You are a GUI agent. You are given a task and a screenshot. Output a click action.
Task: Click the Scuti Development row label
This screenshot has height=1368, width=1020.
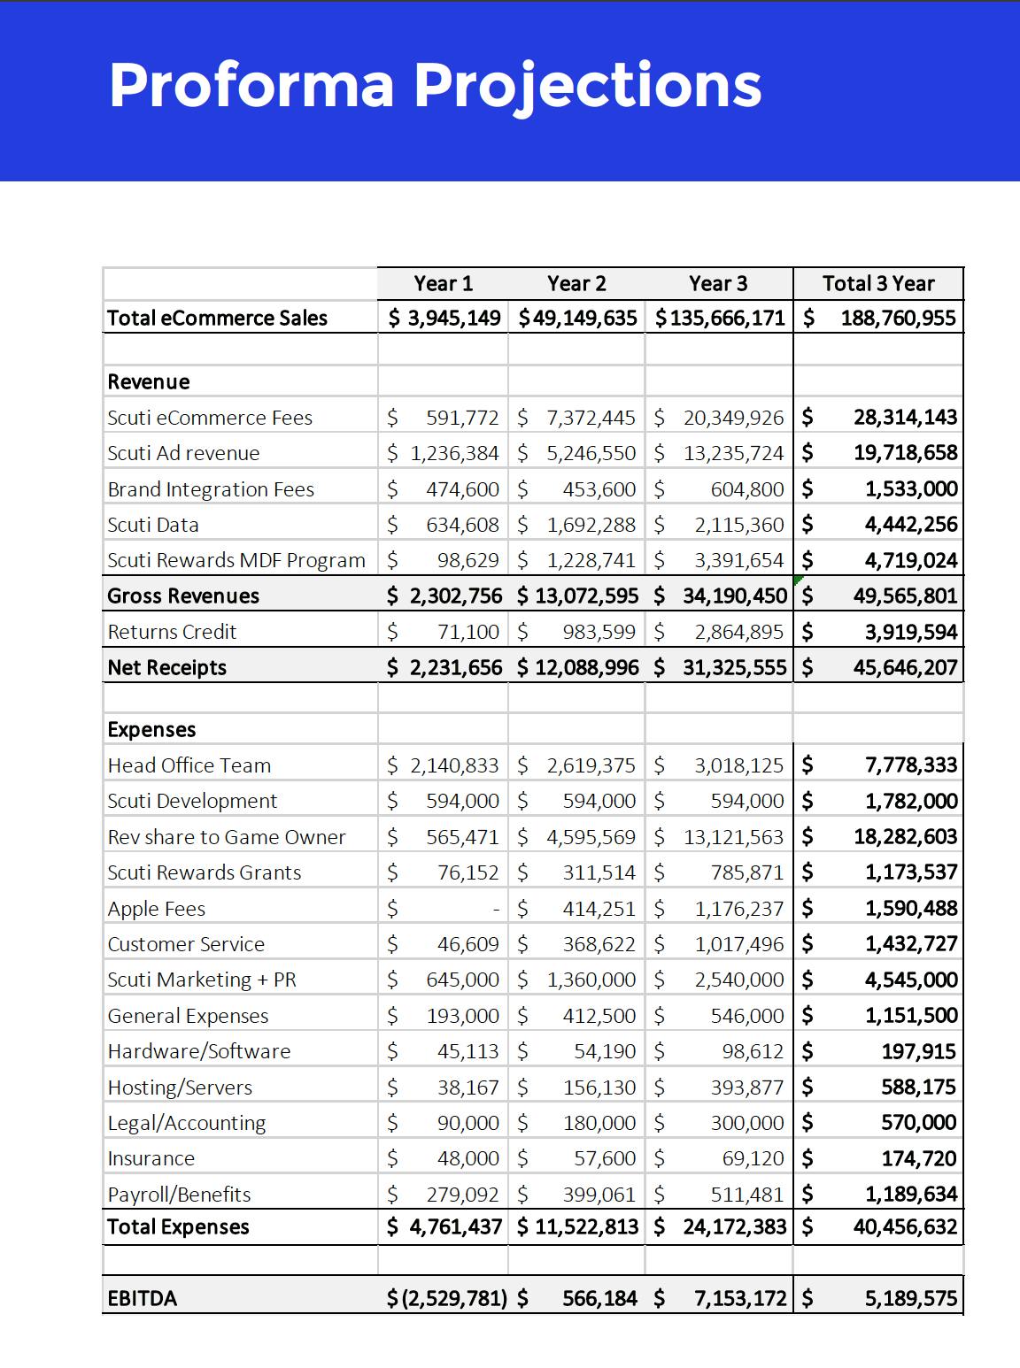point(192,801)
